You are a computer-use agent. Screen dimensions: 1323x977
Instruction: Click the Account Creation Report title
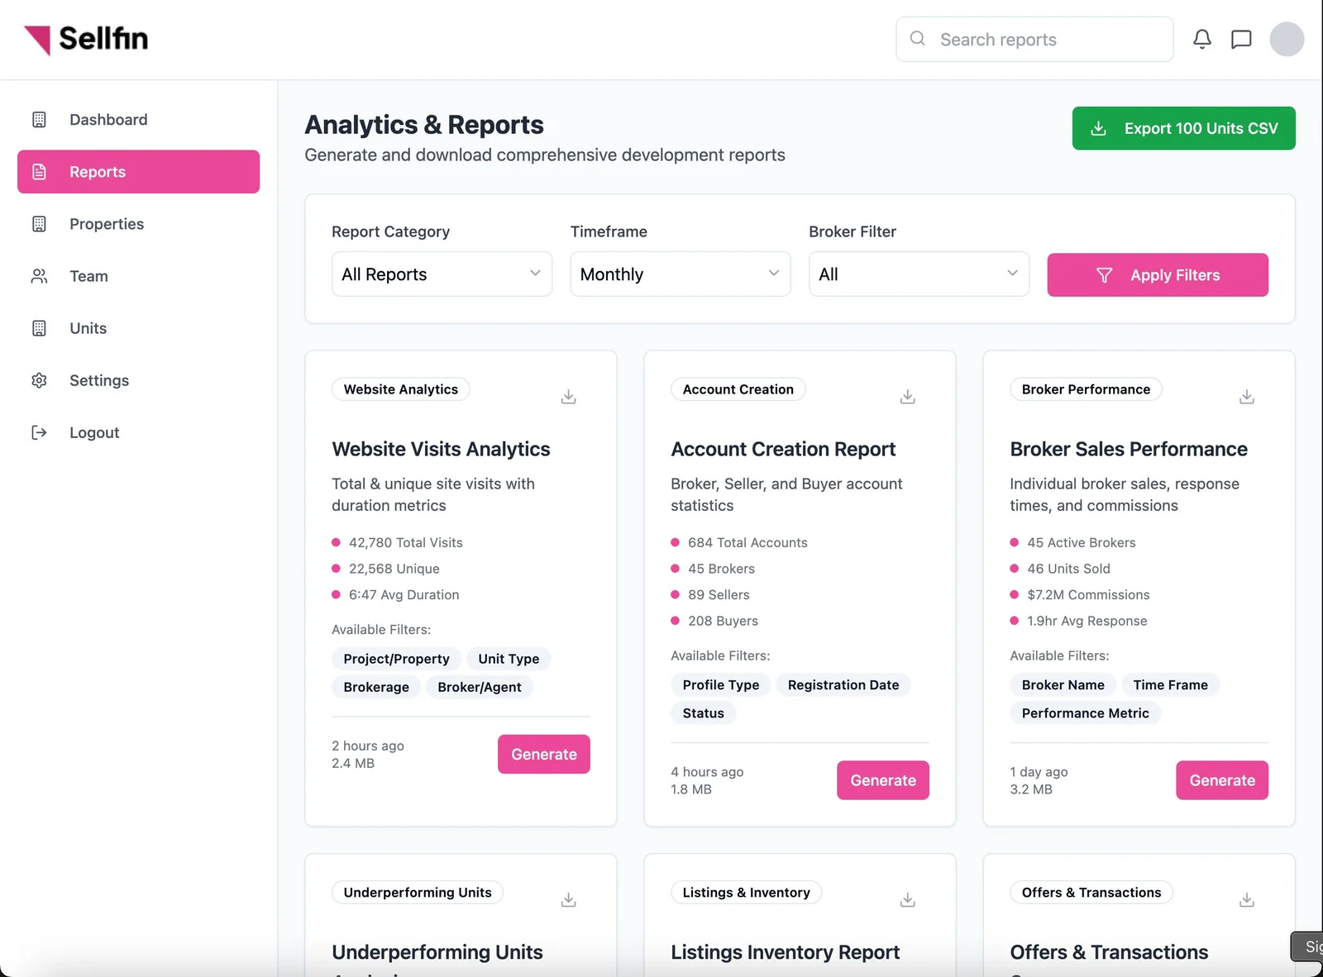783,449
